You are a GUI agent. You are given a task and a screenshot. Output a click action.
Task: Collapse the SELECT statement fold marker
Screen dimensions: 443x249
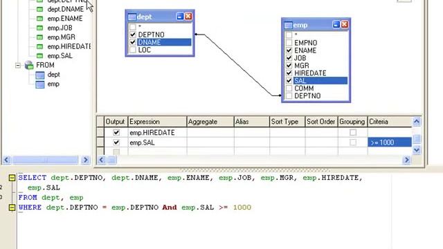(x=12, y=178)
